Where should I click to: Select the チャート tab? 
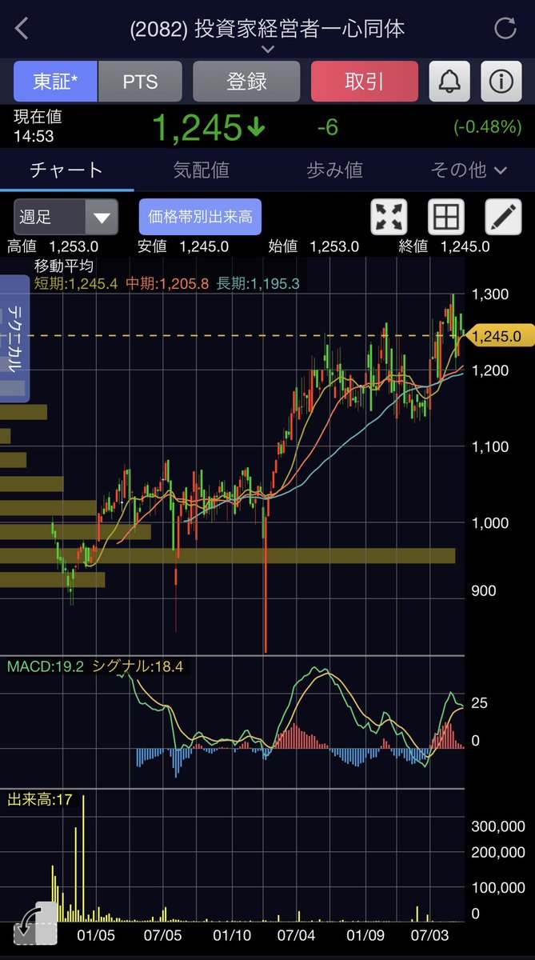(x=66, y=170)
